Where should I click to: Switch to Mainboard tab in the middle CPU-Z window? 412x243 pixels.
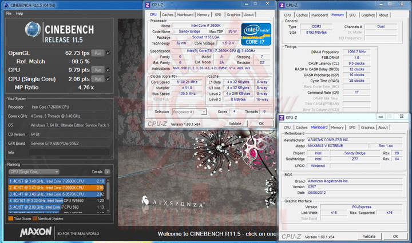(x=185, y=15)
